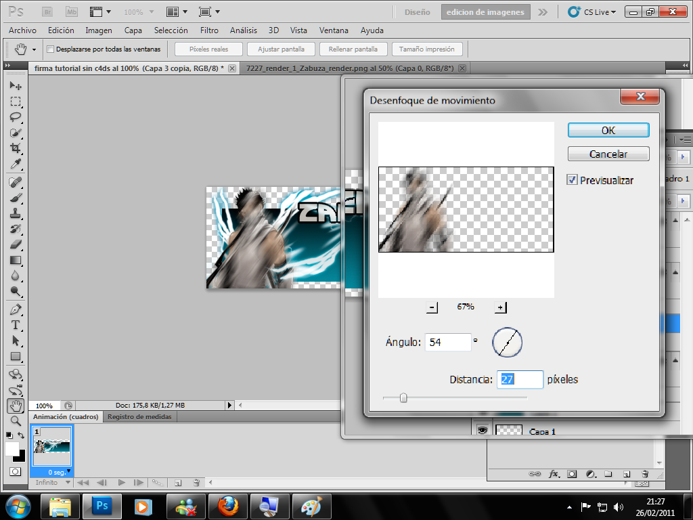Select the Clone Stamp tool
The image size is (693, 520).
16,213
